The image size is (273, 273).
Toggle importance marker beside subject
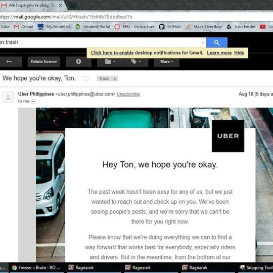86,78
